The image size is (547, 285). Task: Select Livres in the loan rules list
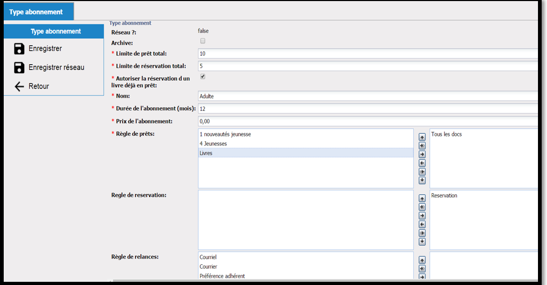[305, 153]
